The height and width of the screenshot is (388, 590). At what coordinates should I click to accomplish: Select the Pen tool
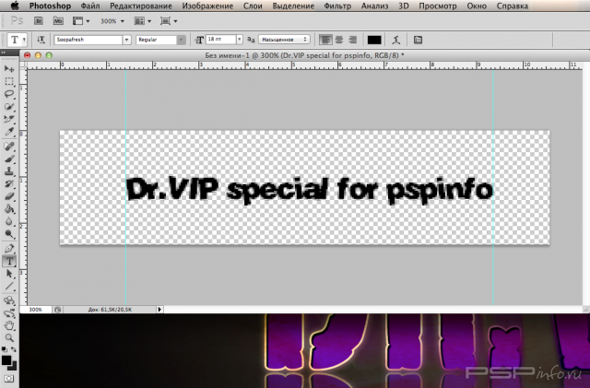[9, 248]
